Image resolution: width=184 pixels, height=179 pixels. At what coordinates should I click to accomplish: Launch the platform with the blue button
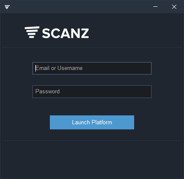pyautogui.click(x=92, y=122)
